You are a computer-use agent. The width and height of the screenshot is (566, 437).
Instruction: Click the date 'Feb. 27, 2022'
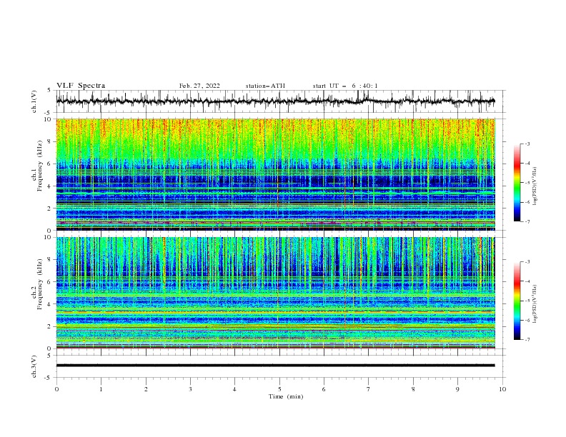pyautogui.click(x=199, y=86)
